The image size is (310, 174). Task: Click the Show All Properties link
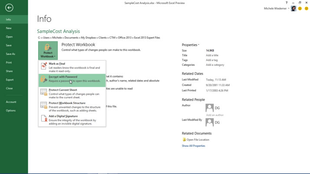[193, 146]
